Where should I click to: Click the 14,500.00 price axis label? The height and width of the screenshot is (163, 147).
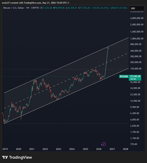135,101
